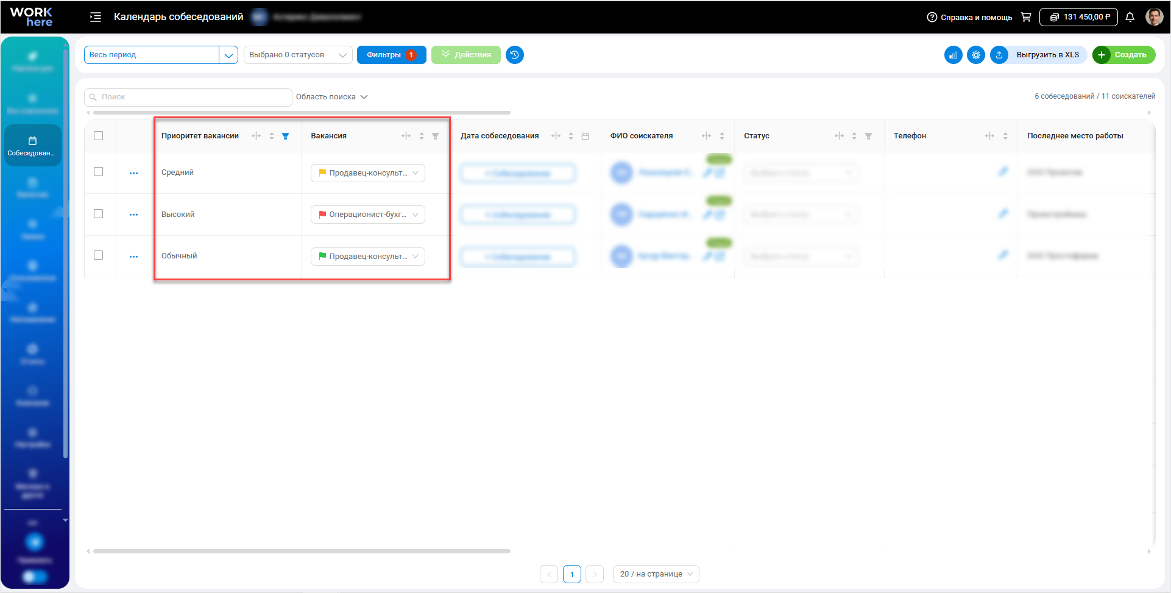This screenshot has width=1171, height=593.
Task: Check the checkbox for the Средний row
Action: (99, 171)
